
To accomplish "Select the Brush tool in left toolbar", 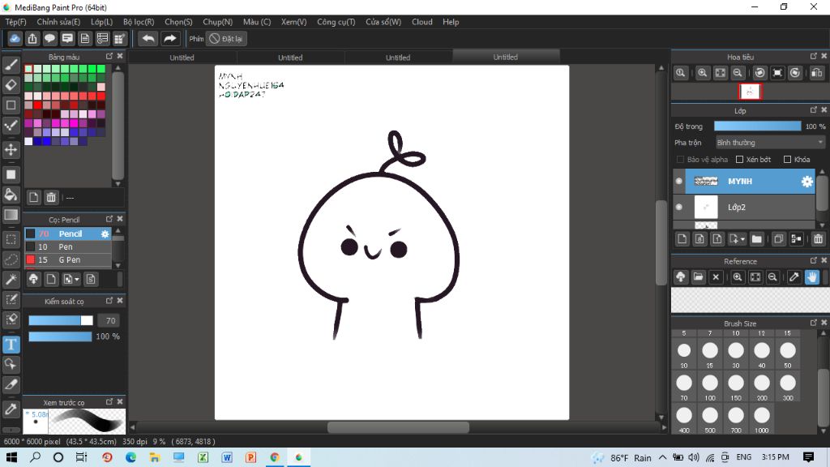I will click(x=11, y=65).
